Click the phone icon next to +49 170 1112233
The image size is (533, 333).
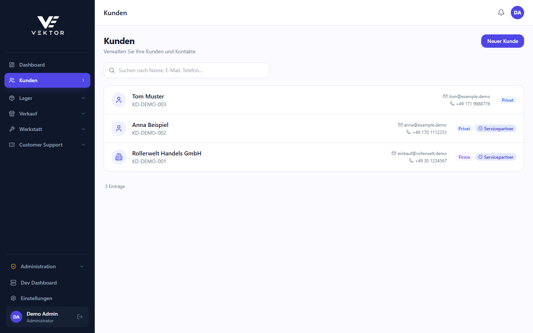coord(409,132)
